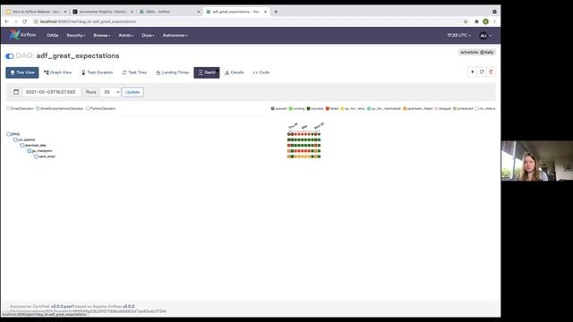Open the Astronomer dropdown menu
This screenshot has width=573, height=322.
point(175,36)
